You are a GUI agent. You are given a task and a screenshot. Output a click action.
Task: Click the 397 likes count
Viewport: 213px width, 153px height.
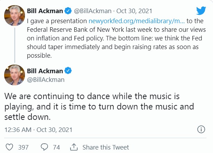[23, 147]
